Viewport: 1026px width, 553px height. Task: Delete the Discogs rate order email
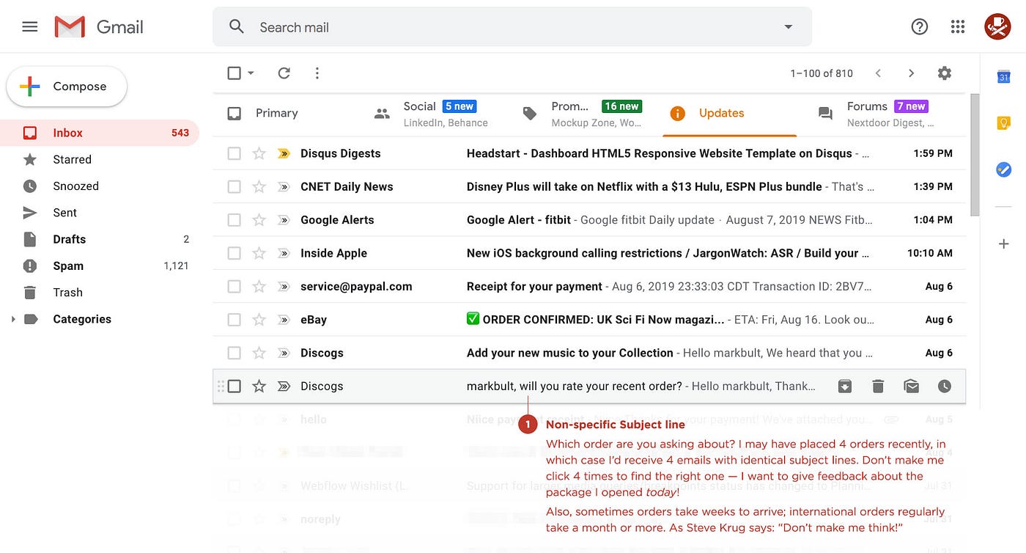[x=878, y=386]
